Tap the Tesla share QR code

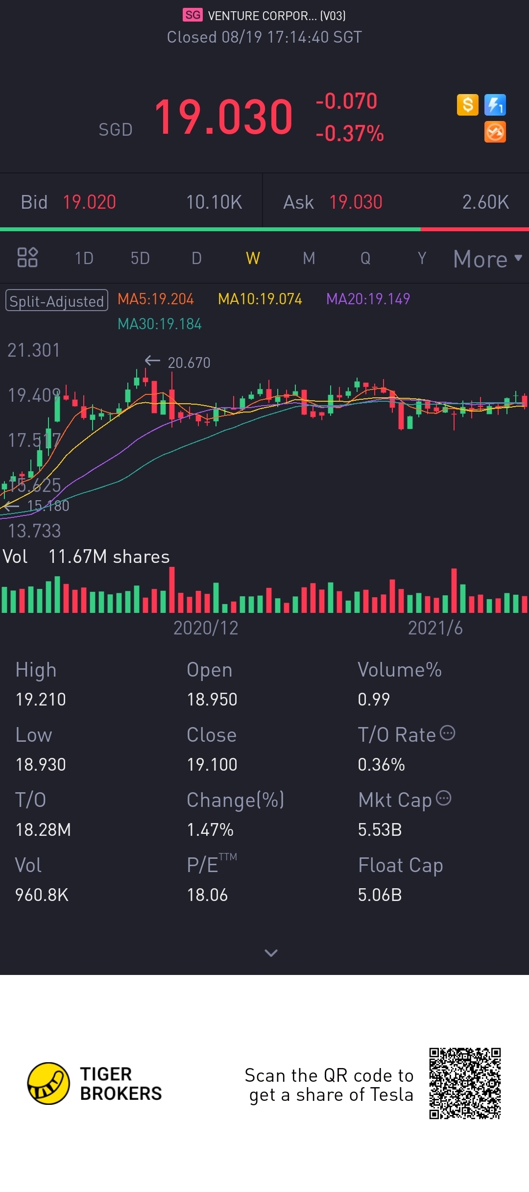click(465, 1084)
